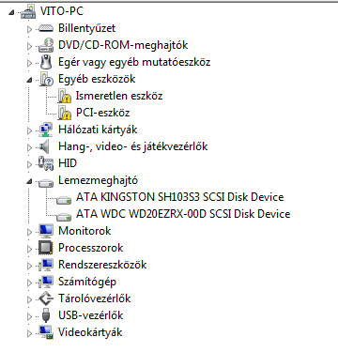Screen dimensions: 338x352
Task: Collapse the Egyéb eszközök category
Action: pyautogui.click(x=29, y=80)
